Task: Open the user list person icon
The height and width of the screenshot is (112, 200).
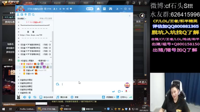Action: (18, 14)
